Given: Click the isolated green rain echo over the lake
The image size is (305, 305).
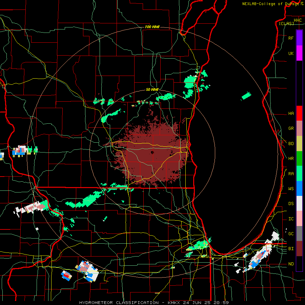Looking at the screenshot, I should pos(246,96).
